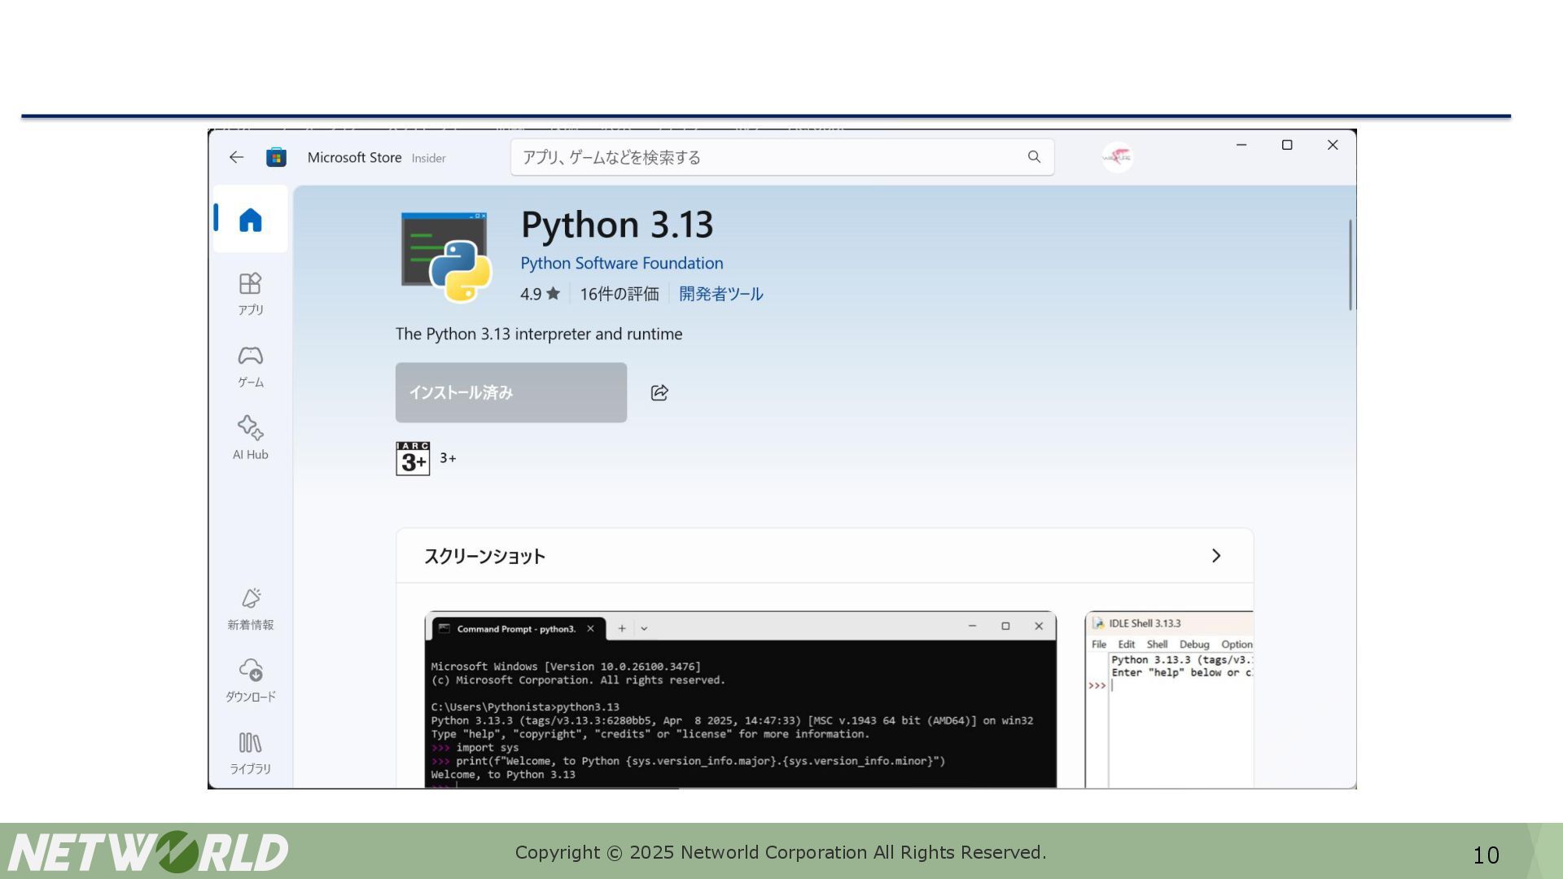Click the back arrow in Store header

[x=236, y=157]
